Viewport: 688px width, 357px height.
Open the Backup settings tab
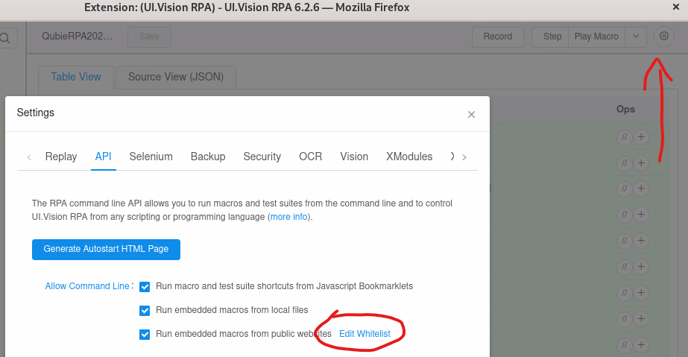point(208,157)
